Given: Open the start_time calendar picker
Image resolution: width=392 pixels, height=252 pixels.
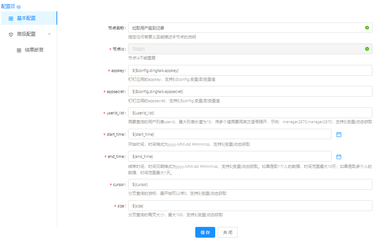Looking at the screenshot, I should [339, 135].
